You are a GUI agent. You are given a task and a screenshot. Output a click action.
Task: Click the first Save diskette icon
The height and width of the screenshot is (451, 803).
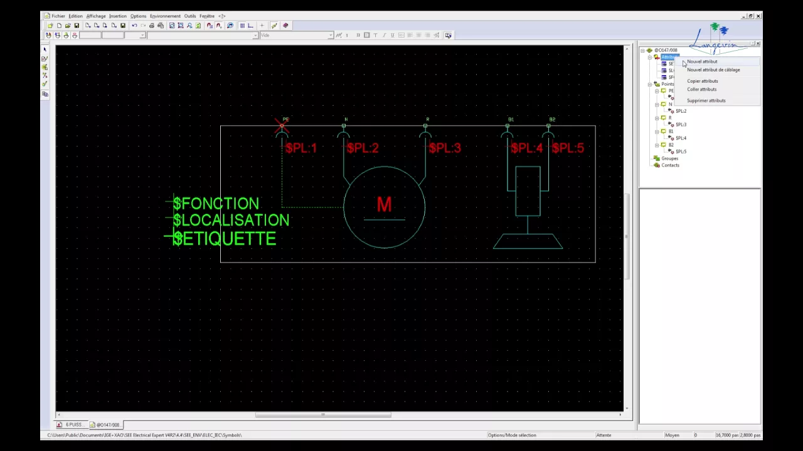(x=77, y=26)
